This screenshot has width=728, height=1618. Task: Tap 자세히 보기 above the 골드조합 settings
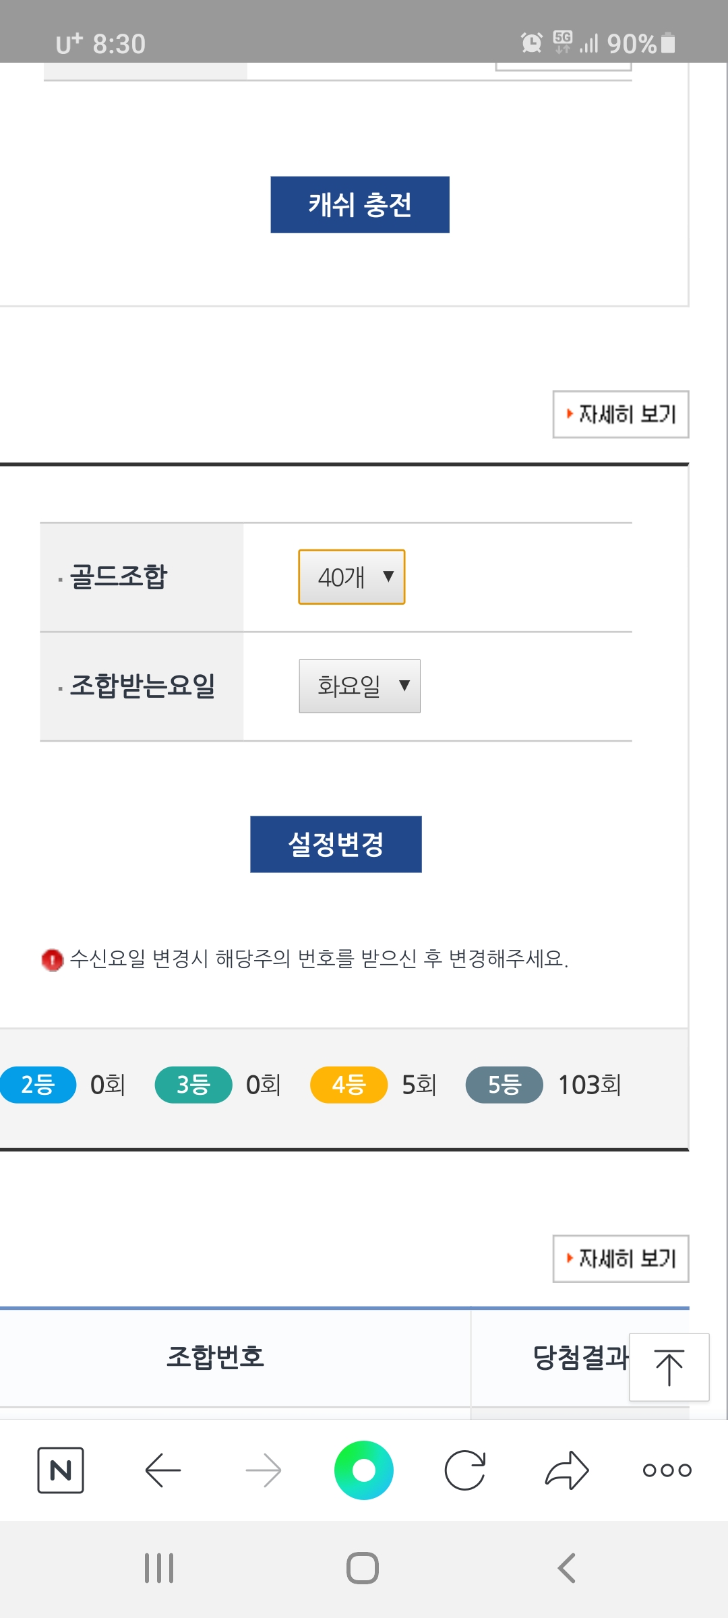620,414
